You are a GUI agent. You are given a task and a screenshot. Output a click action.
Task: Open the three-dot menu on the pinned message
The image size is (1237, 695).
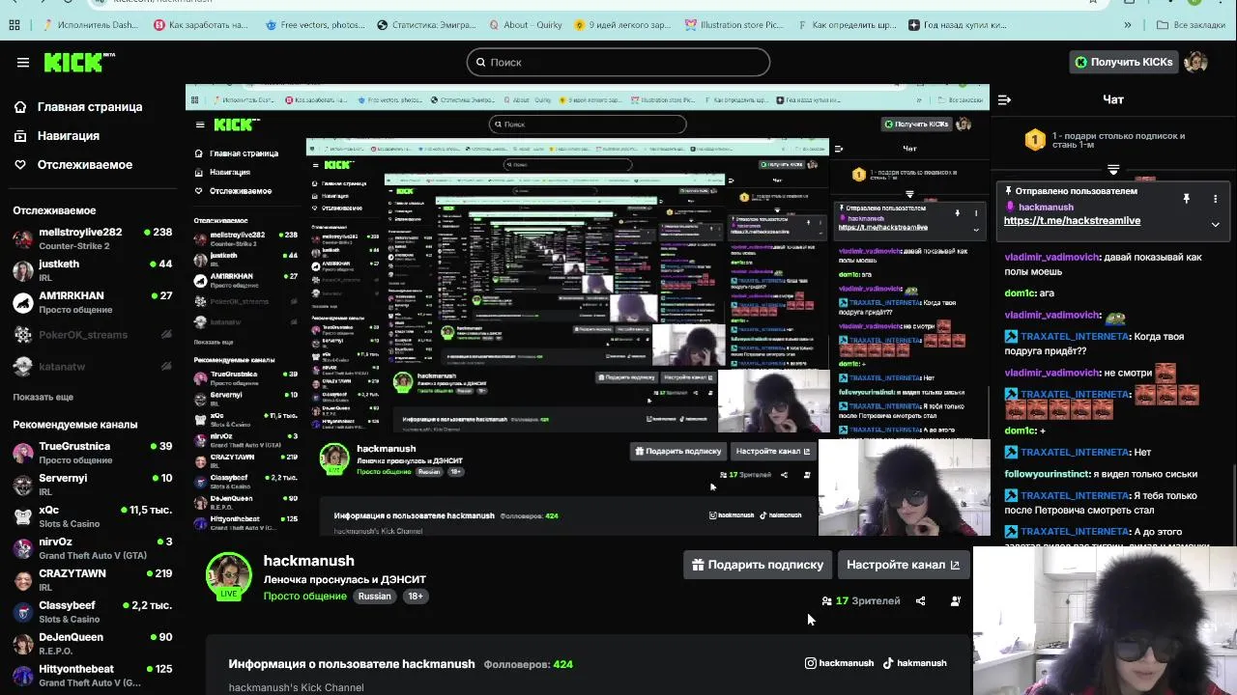pyautogui.click(x=1215, y=199)
